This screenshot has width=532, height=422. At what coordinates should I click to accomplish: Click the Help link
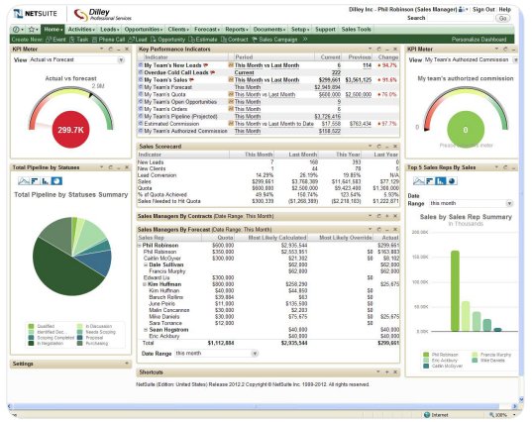point(504,10)
